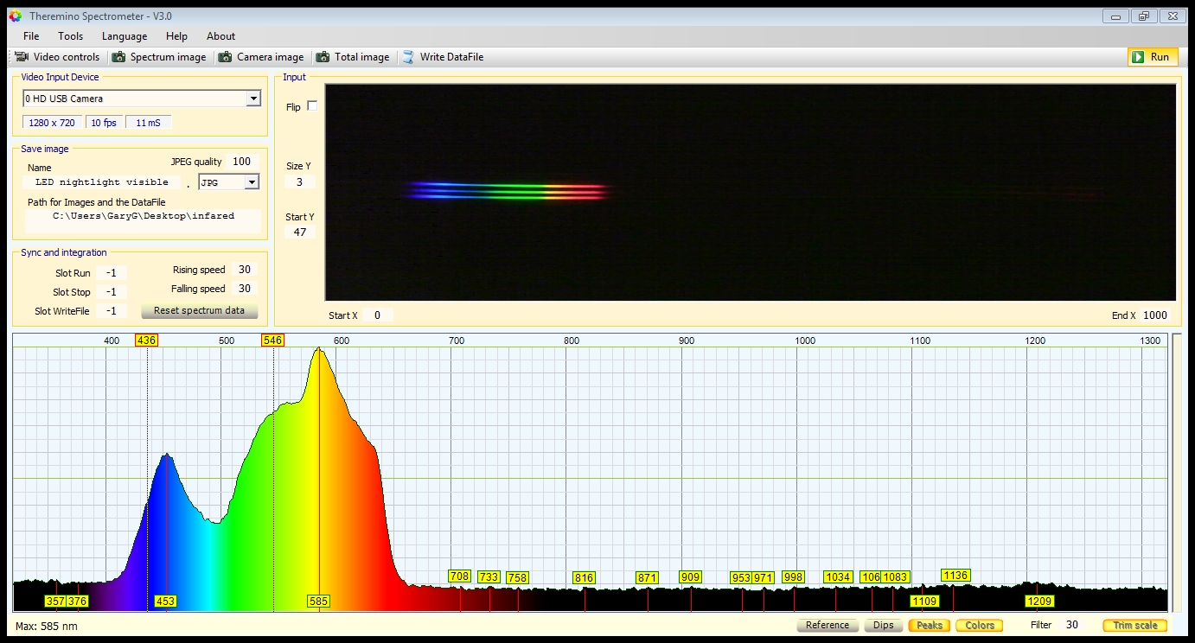
Task: Click the Theremino app icon in title bar
Action: [x=15, y=16]
